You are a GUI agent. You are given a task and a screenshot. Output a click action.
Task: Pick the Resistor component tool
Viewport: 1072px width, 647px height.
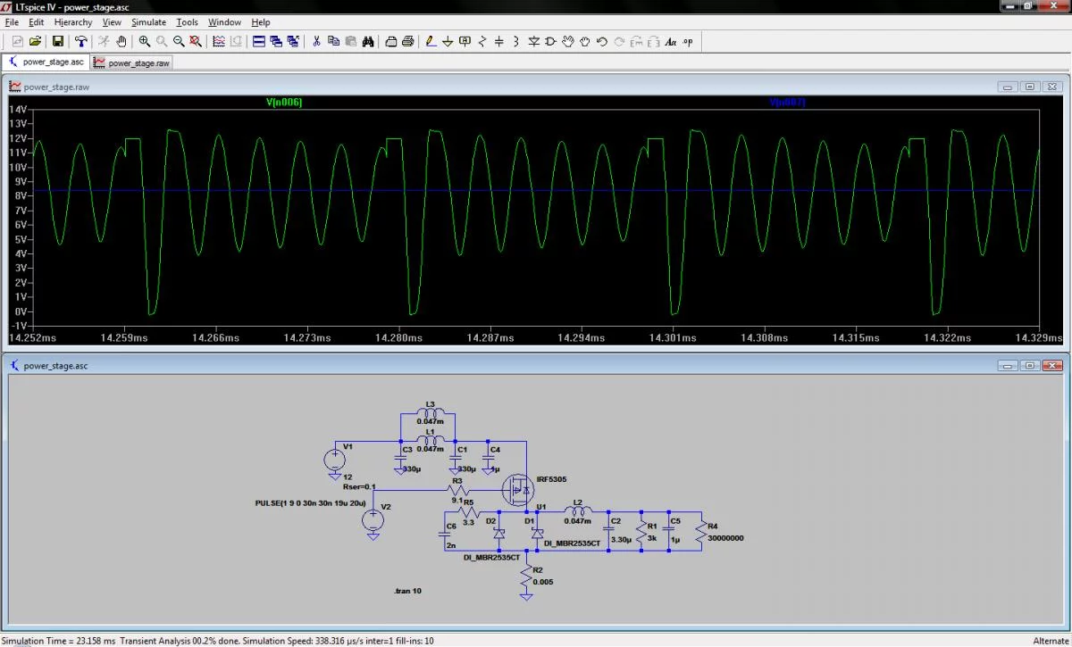(x=482, y=41)
